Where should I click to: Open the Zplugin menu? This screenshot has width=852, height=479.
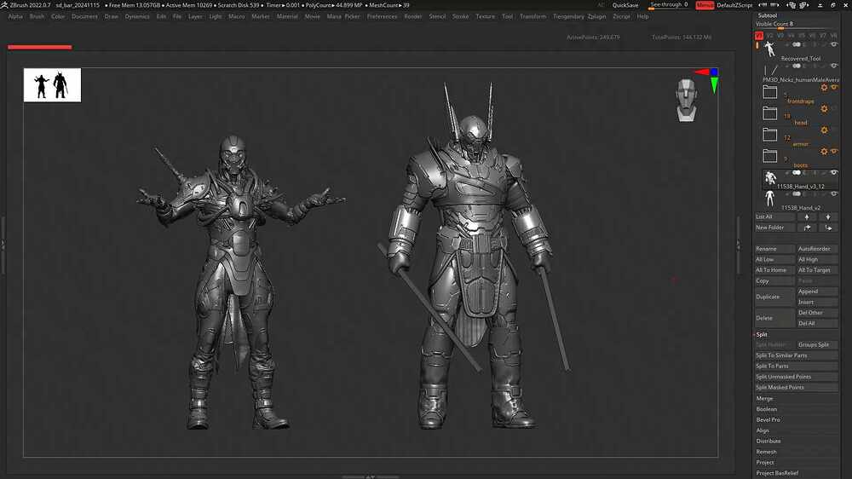point(596,16)
